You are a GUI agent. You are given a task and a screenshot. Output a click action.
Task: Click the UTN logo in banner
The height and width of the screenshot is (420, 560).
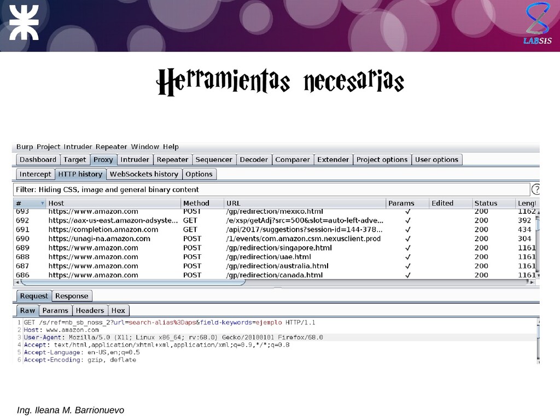click(24, 22)
